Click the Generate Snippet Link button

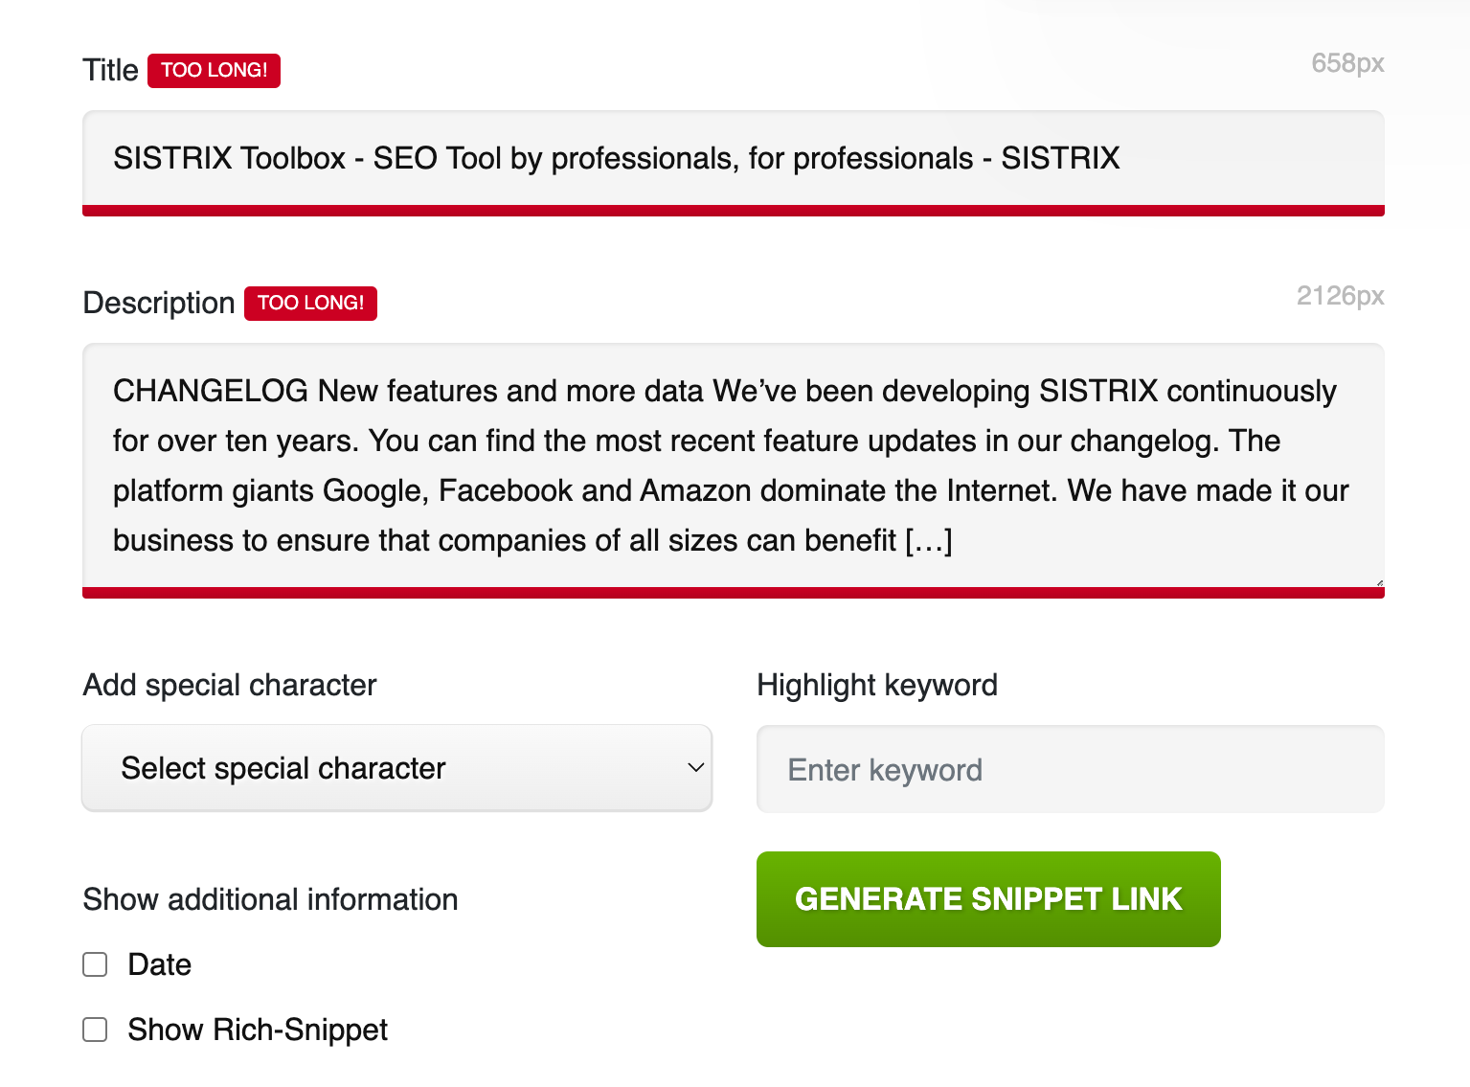point(988,899)
